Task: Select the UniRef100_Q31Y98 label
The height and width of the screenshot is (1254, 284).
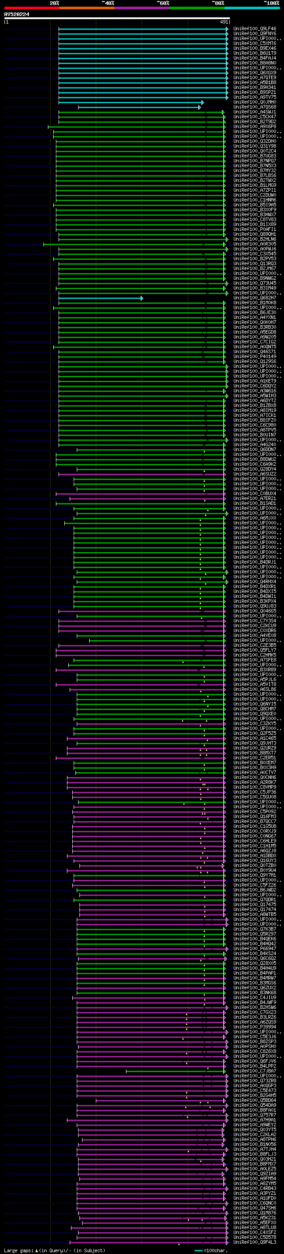Action: pyautogui.click(x=255, y=146)
